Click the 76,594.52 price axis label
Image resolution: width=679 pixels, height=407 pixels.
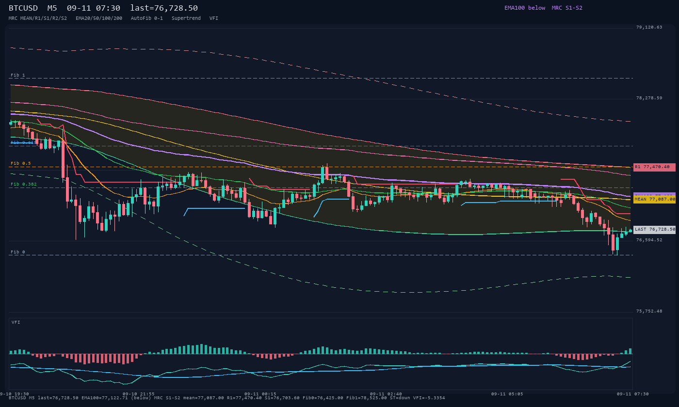(x=649, y=240)
